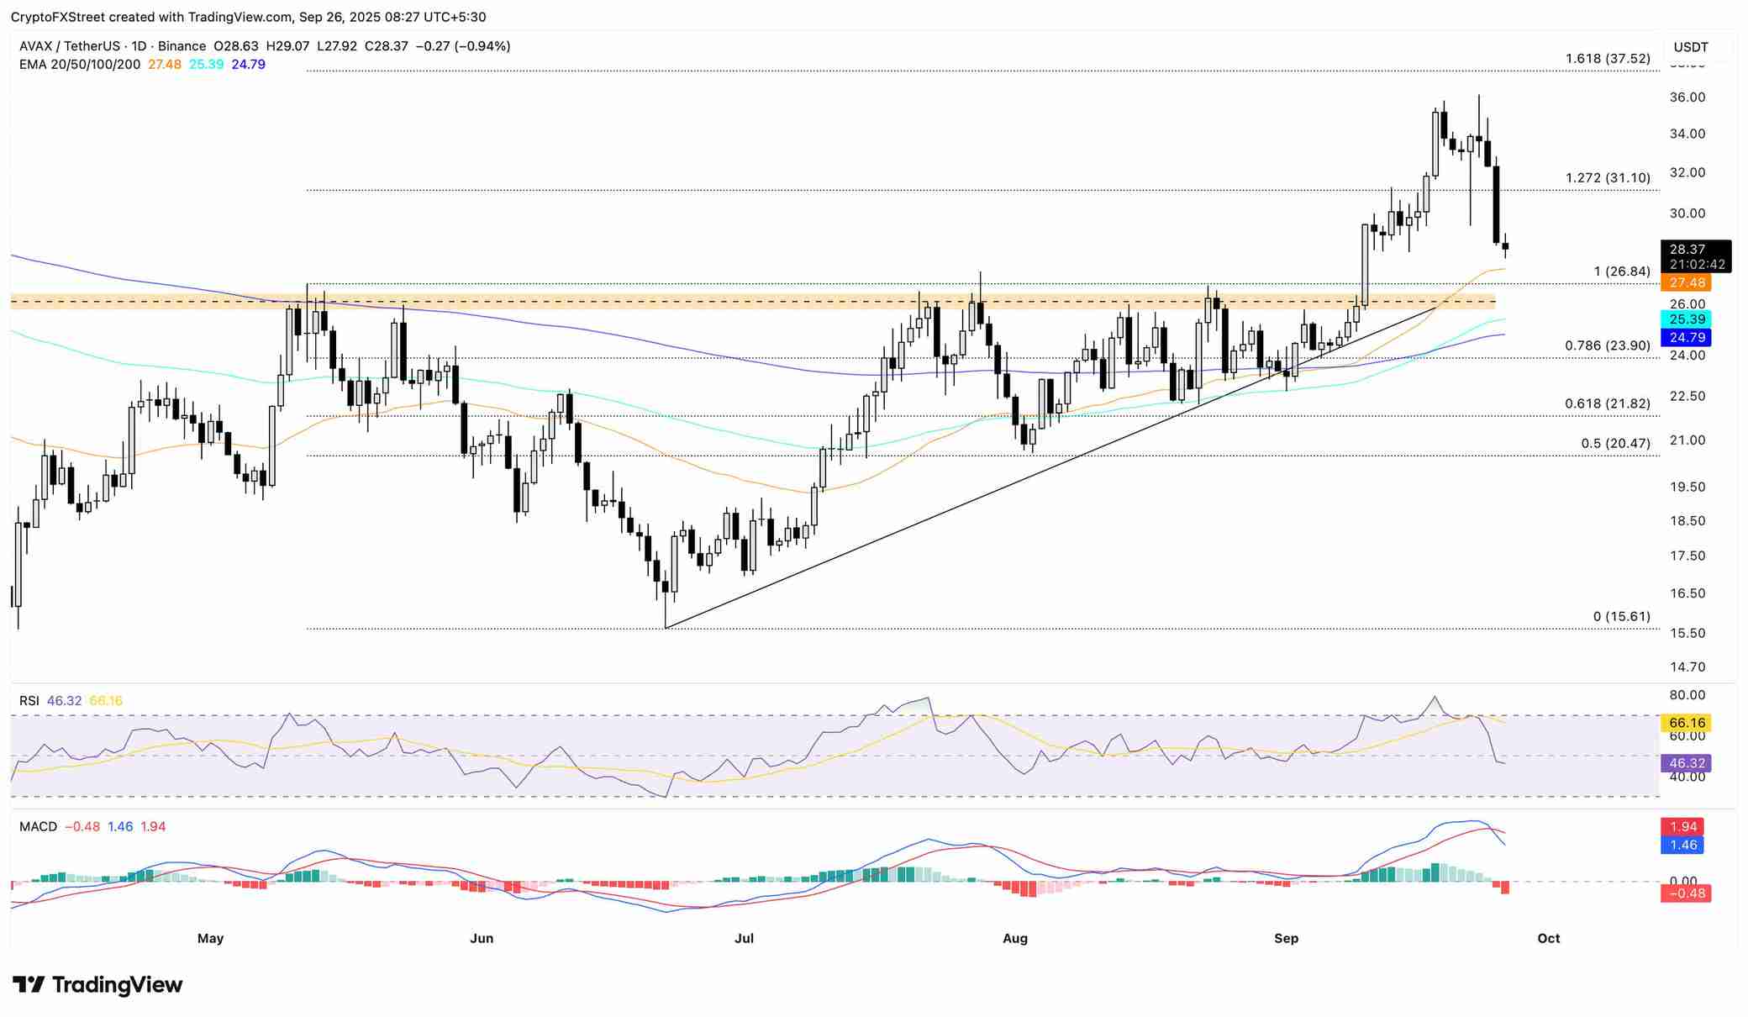
Task: Click the Sep label on time axis
Action: [1286, 939]
